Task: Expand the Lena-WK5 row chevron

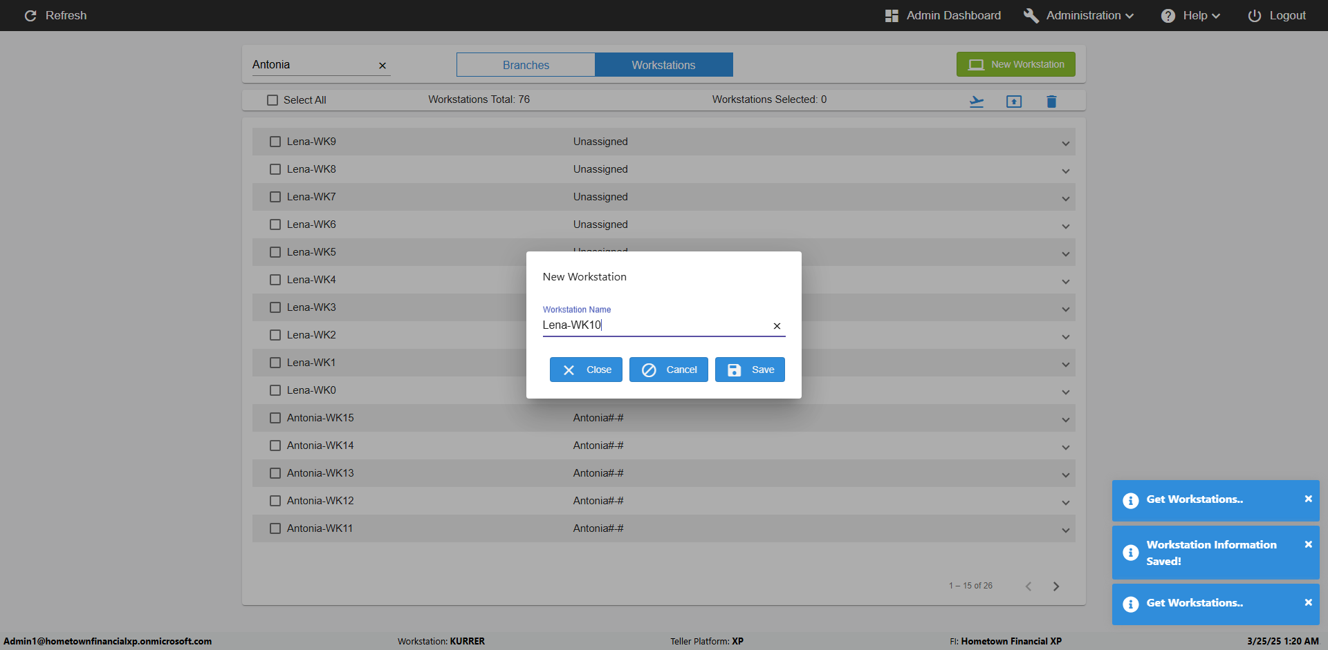Action: click(x=1066, y=254)
